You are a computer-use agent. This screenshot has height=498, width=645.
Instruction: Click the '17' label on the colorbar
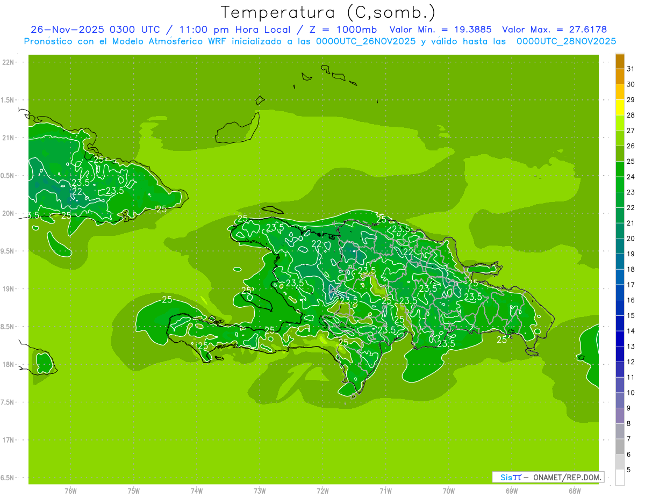click(631, 285)
